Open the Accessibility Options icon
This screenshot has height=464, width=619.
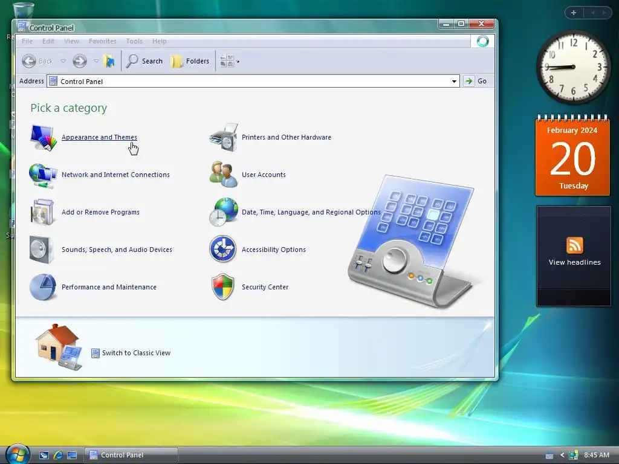pos(222,249)
